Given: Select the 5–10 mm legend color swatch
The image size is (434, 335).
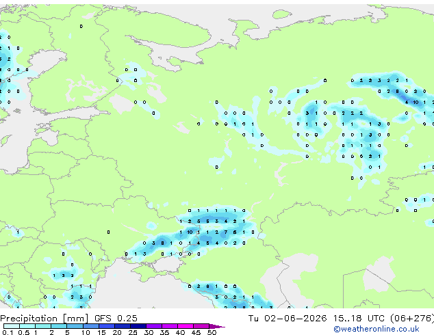Looking at the screenshot, I should [75, 326].
